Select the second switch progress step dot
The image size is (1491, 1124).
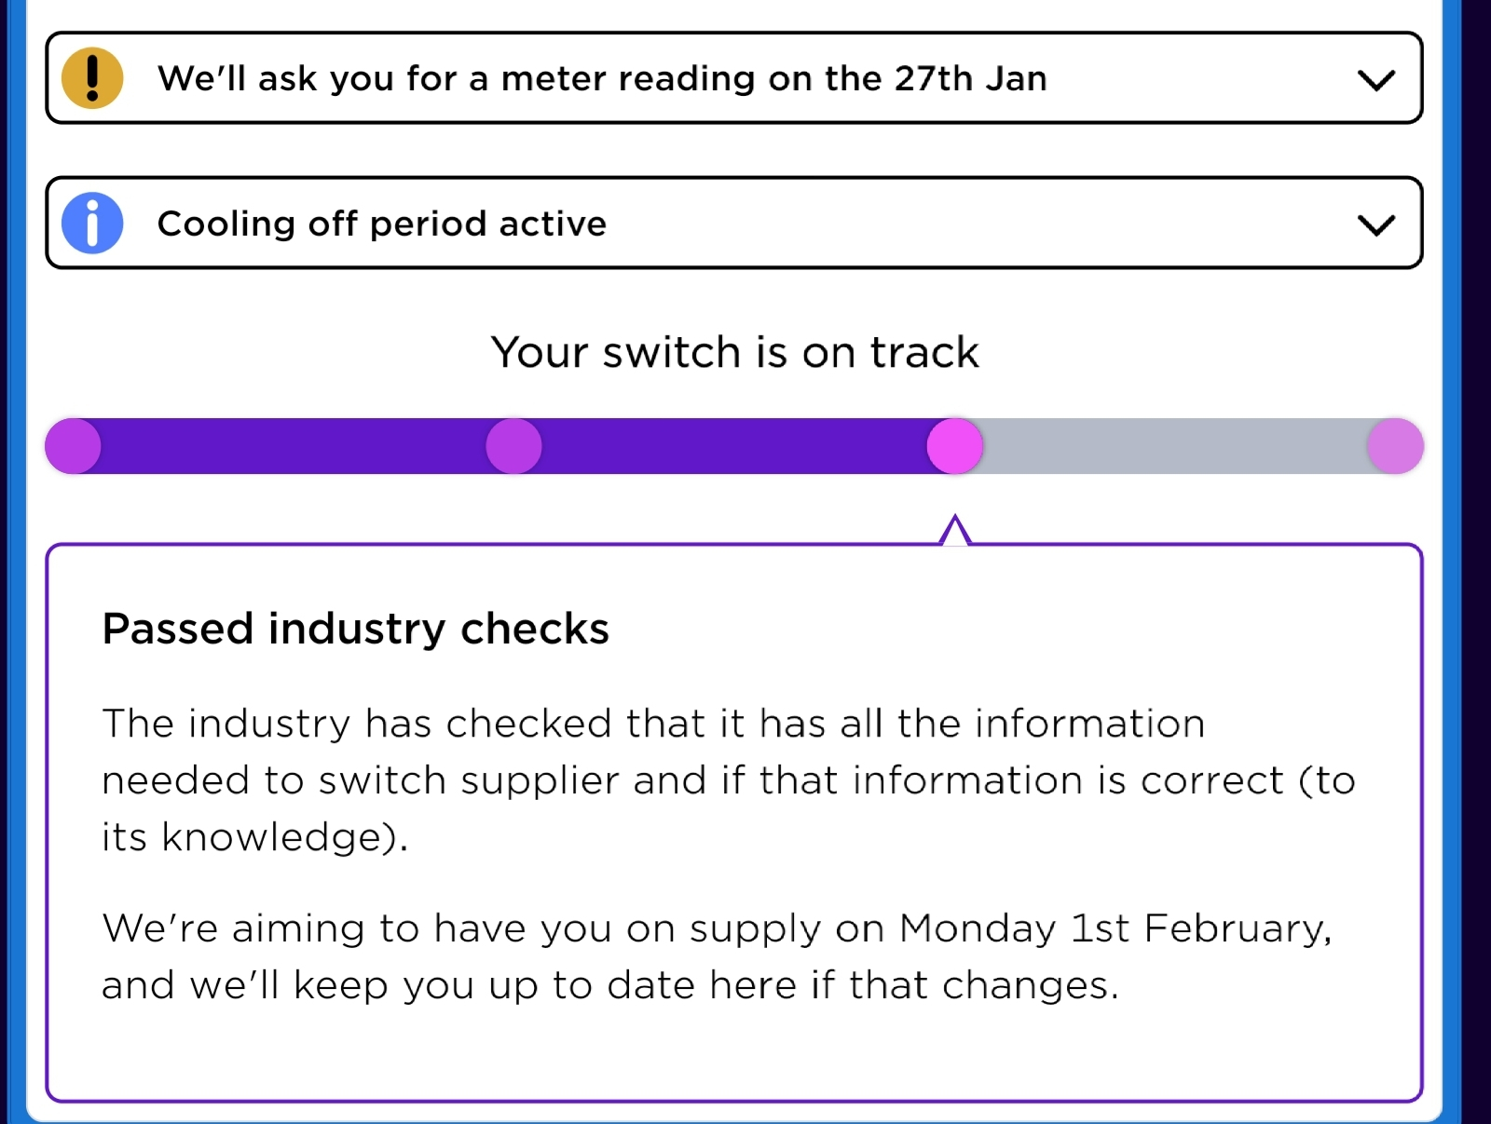pos(513,446)
